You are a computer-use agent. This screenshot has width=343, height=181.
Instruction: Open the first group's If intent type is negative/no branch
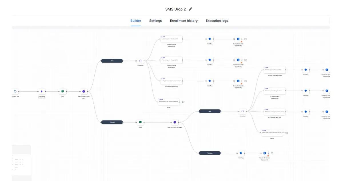point(171,60)
